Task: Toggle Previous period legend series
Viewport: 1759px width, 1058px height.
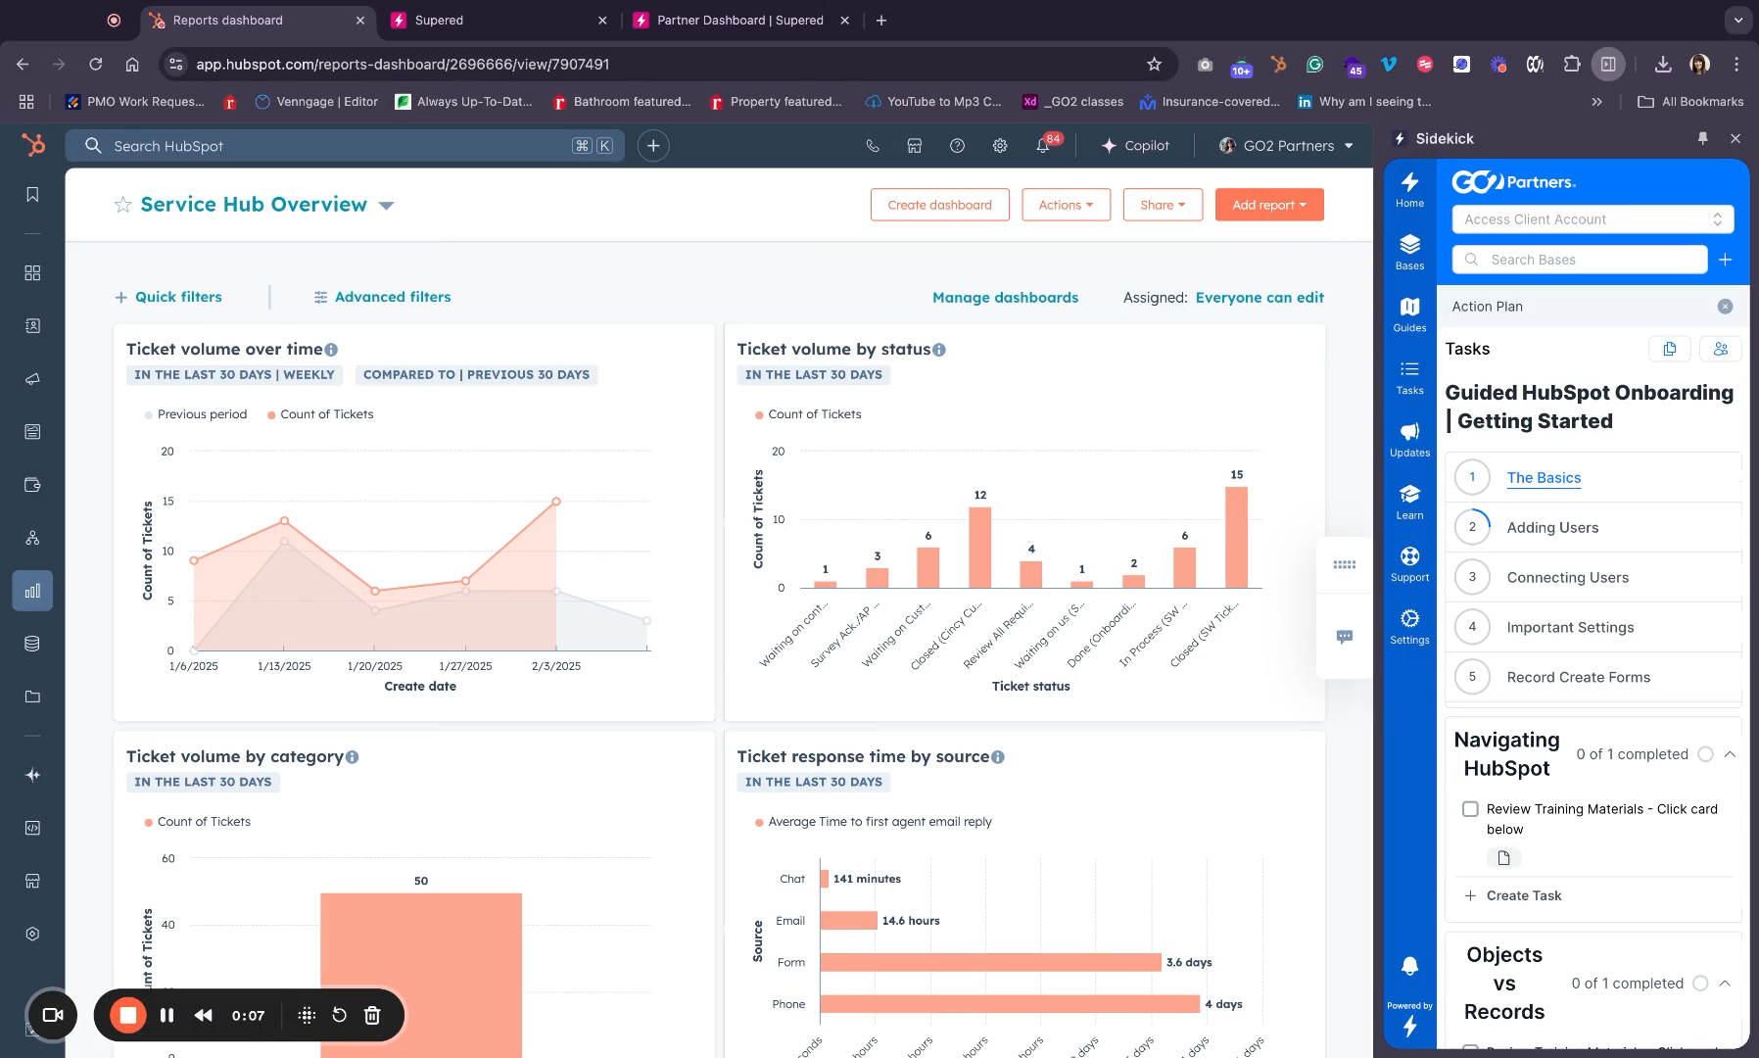Action: tap(196, 414)
